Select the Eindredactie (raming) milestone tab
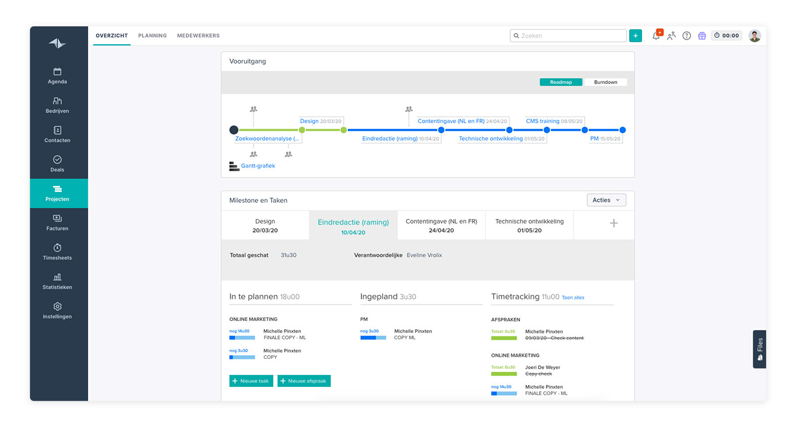Screen dimensions: 797x428 [353, 226]
